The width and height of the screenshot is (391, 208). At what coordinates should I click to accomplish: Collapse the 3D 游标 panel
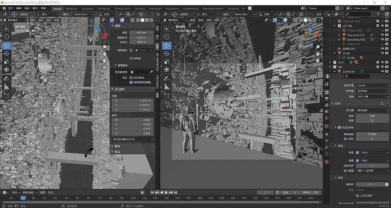[x=113, y=89]
